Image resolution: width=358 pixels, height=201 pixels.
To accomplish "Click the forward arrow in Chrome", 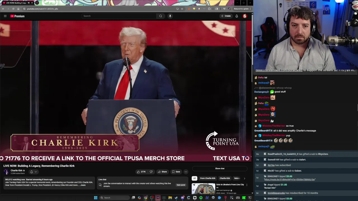I will [x=8, y=9].
